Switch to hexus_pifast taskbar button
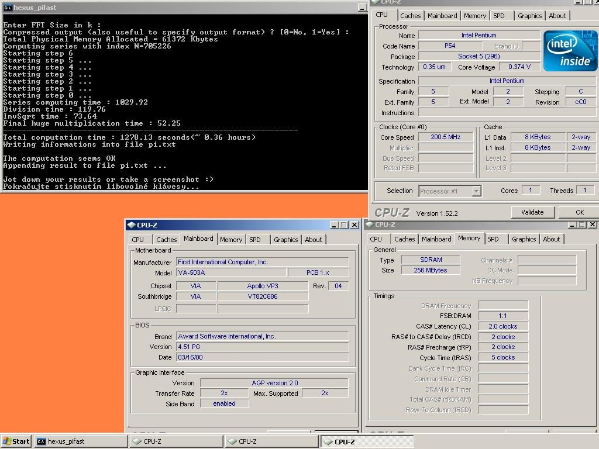This screenshot has width=599, height=449. [x=81, y=441]
